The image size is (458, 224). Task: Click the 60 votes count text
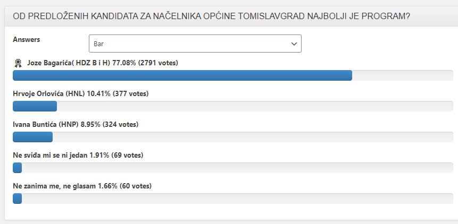tap(135, 186)
